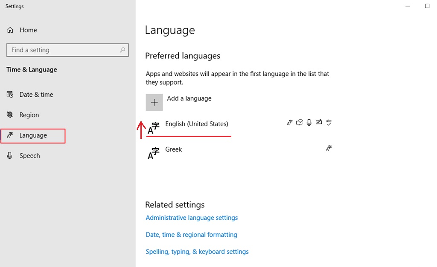Click the display language icon for English
The image size is (437, 267).
coord(290,123)
